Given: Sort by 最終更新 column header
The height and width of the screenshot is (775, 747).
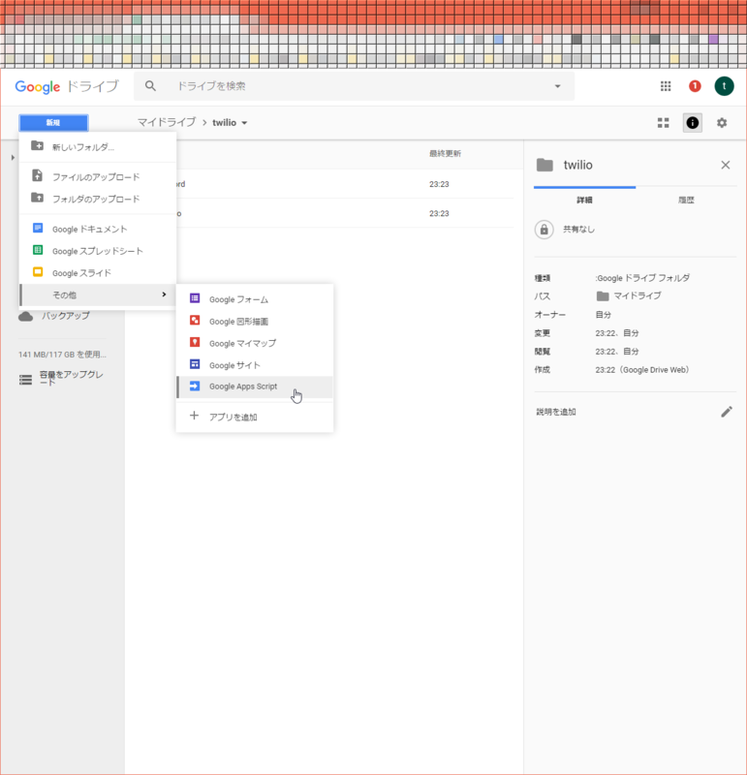Looking at the screenshot, I should coord(445,154).
